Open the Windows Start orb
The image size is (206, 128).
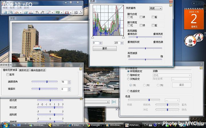[5, 125]
